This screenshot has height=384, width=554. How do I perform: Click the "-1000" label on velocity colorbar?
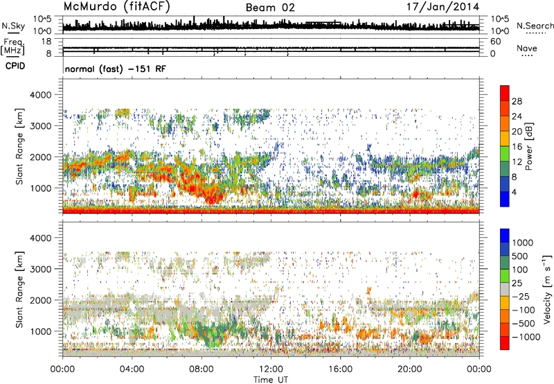(526, 337)
